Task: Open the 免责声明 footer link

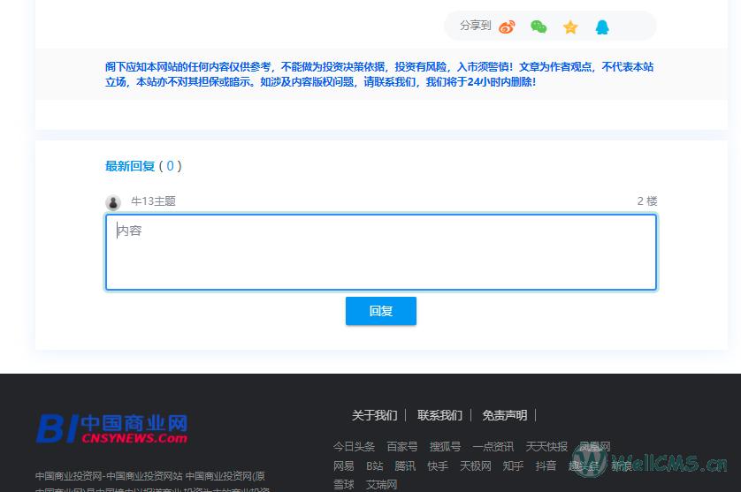Action: 504,415
